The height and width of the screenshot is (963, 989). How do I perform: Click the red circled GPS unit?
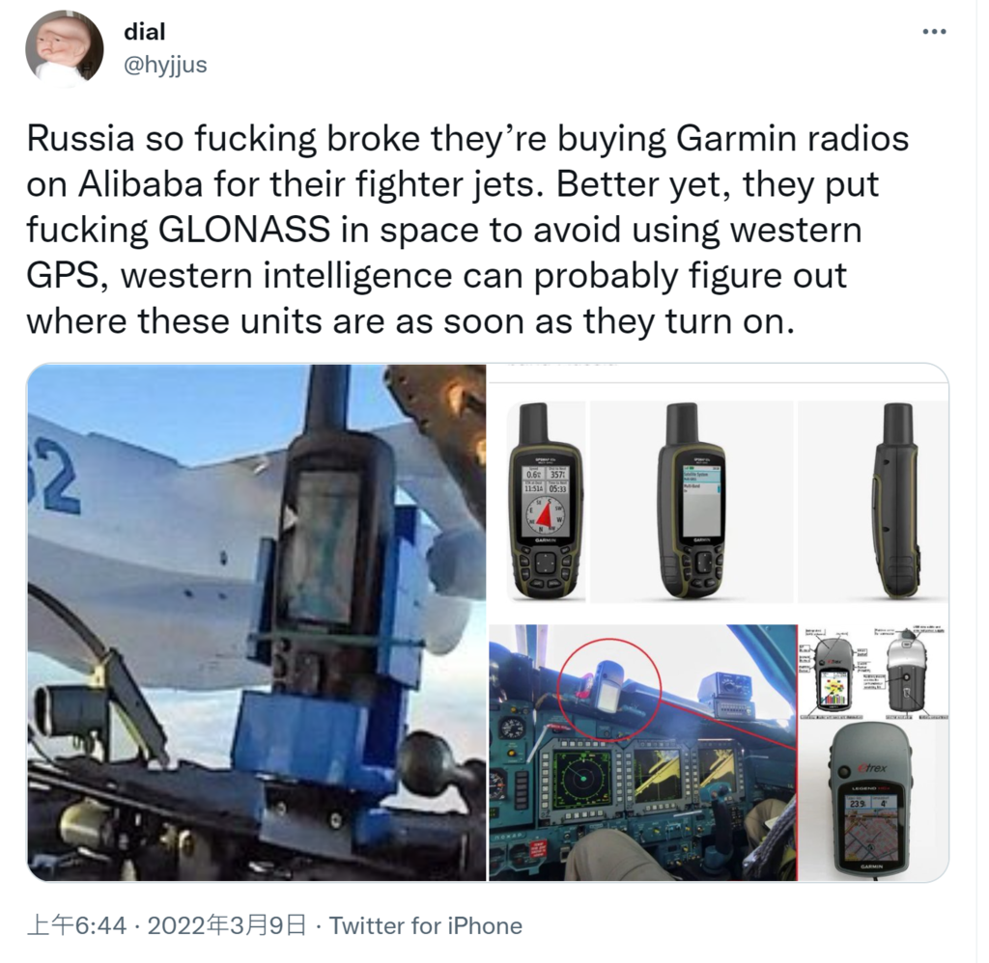point(608,687)
